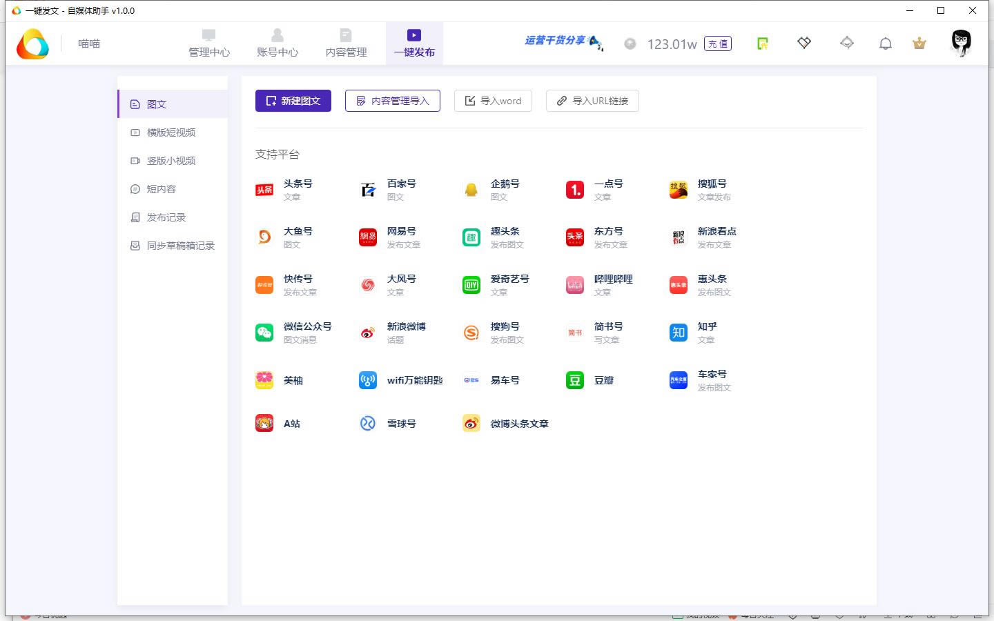
Task: Open the 头条号 platform icon
Action: (x=264, y=190)
